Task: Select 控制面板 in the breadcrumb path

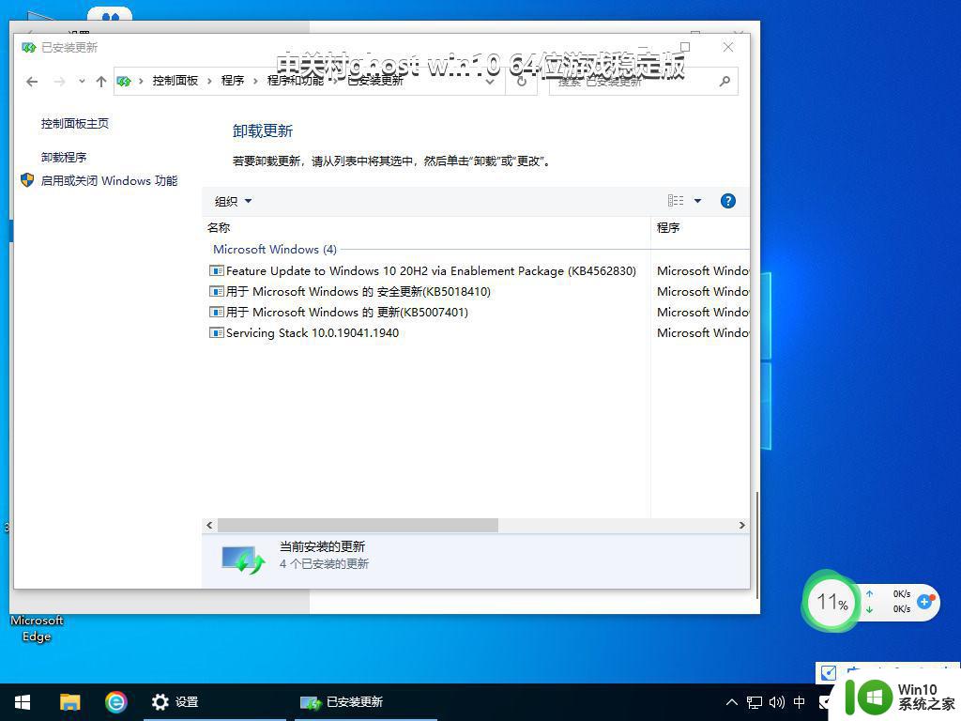Action: [175, 81]
